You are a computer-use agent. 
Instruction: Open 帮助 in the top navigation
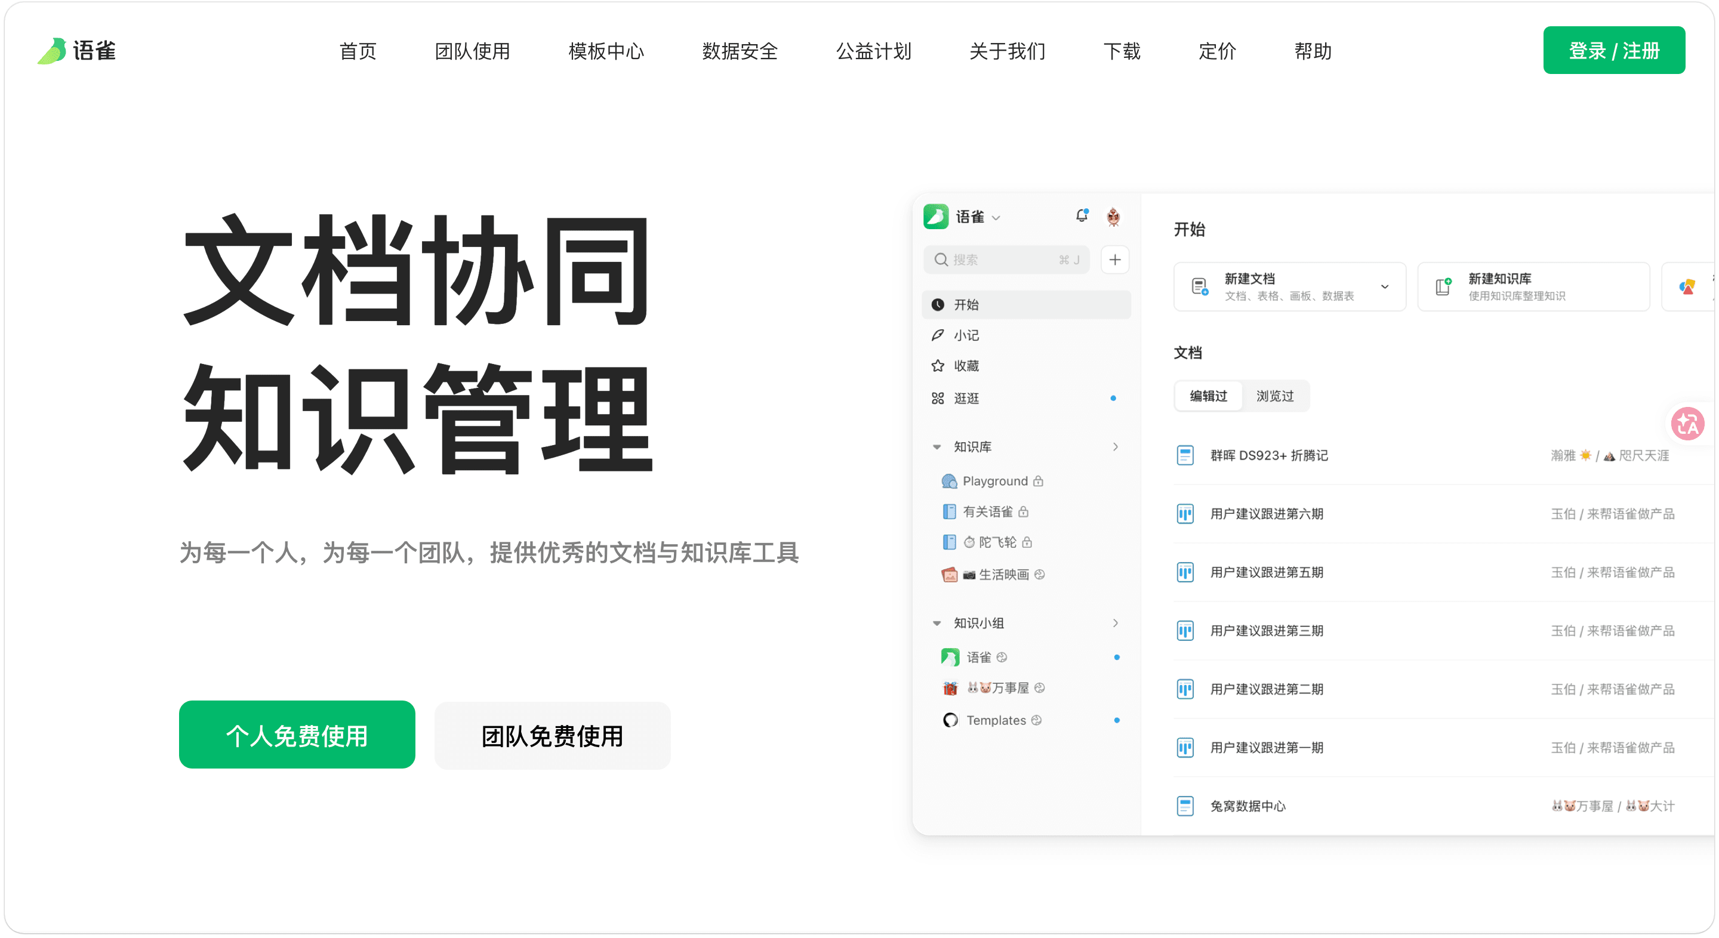coord(1313,51)
